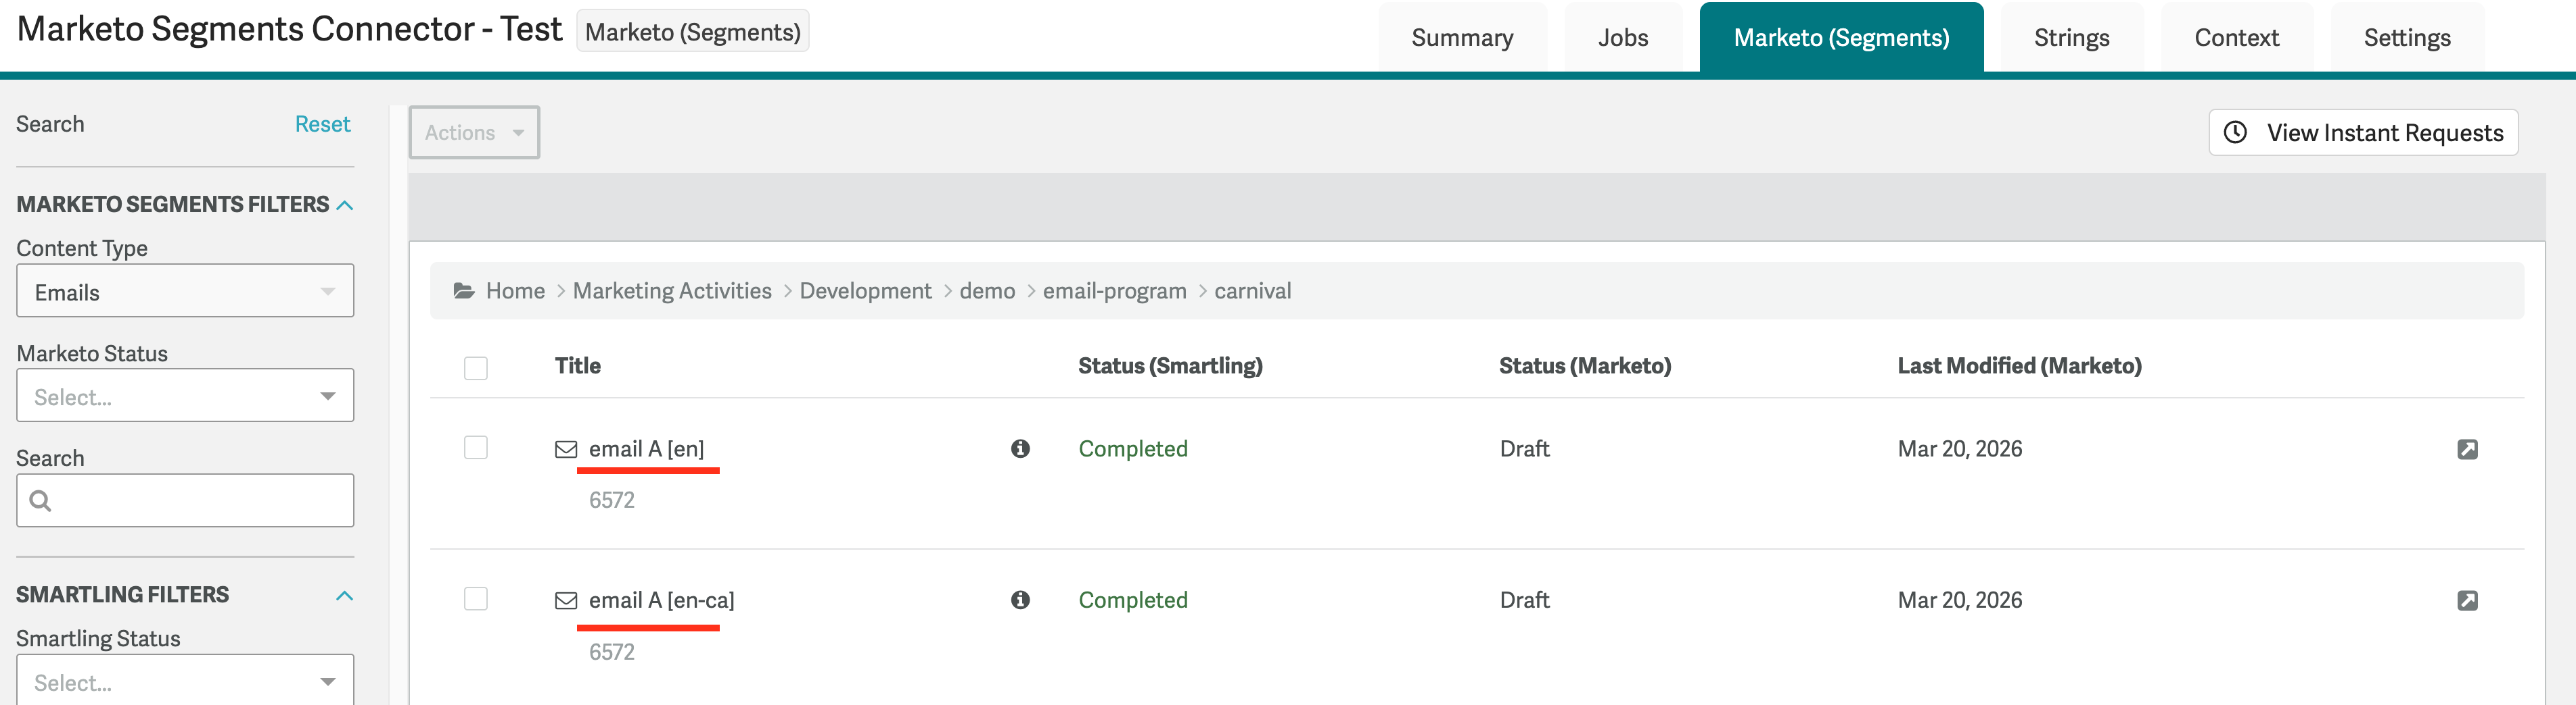Open external link icon for email A [en-ca]

[2467, 600]
